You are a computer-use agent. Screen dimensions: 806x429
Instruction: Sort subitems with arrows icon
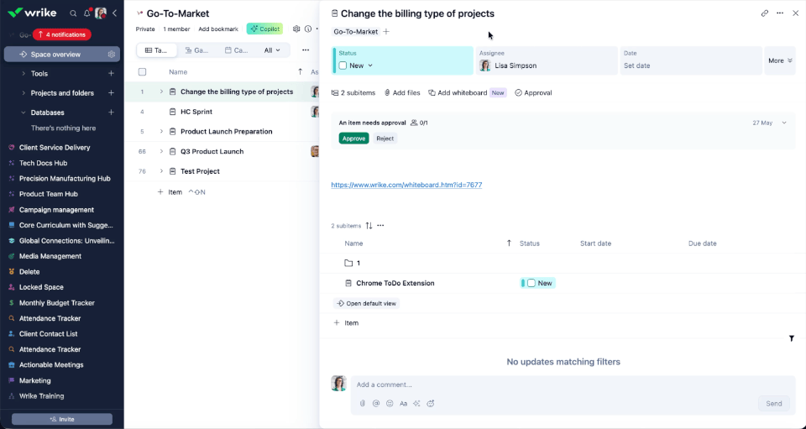(369, 226)
